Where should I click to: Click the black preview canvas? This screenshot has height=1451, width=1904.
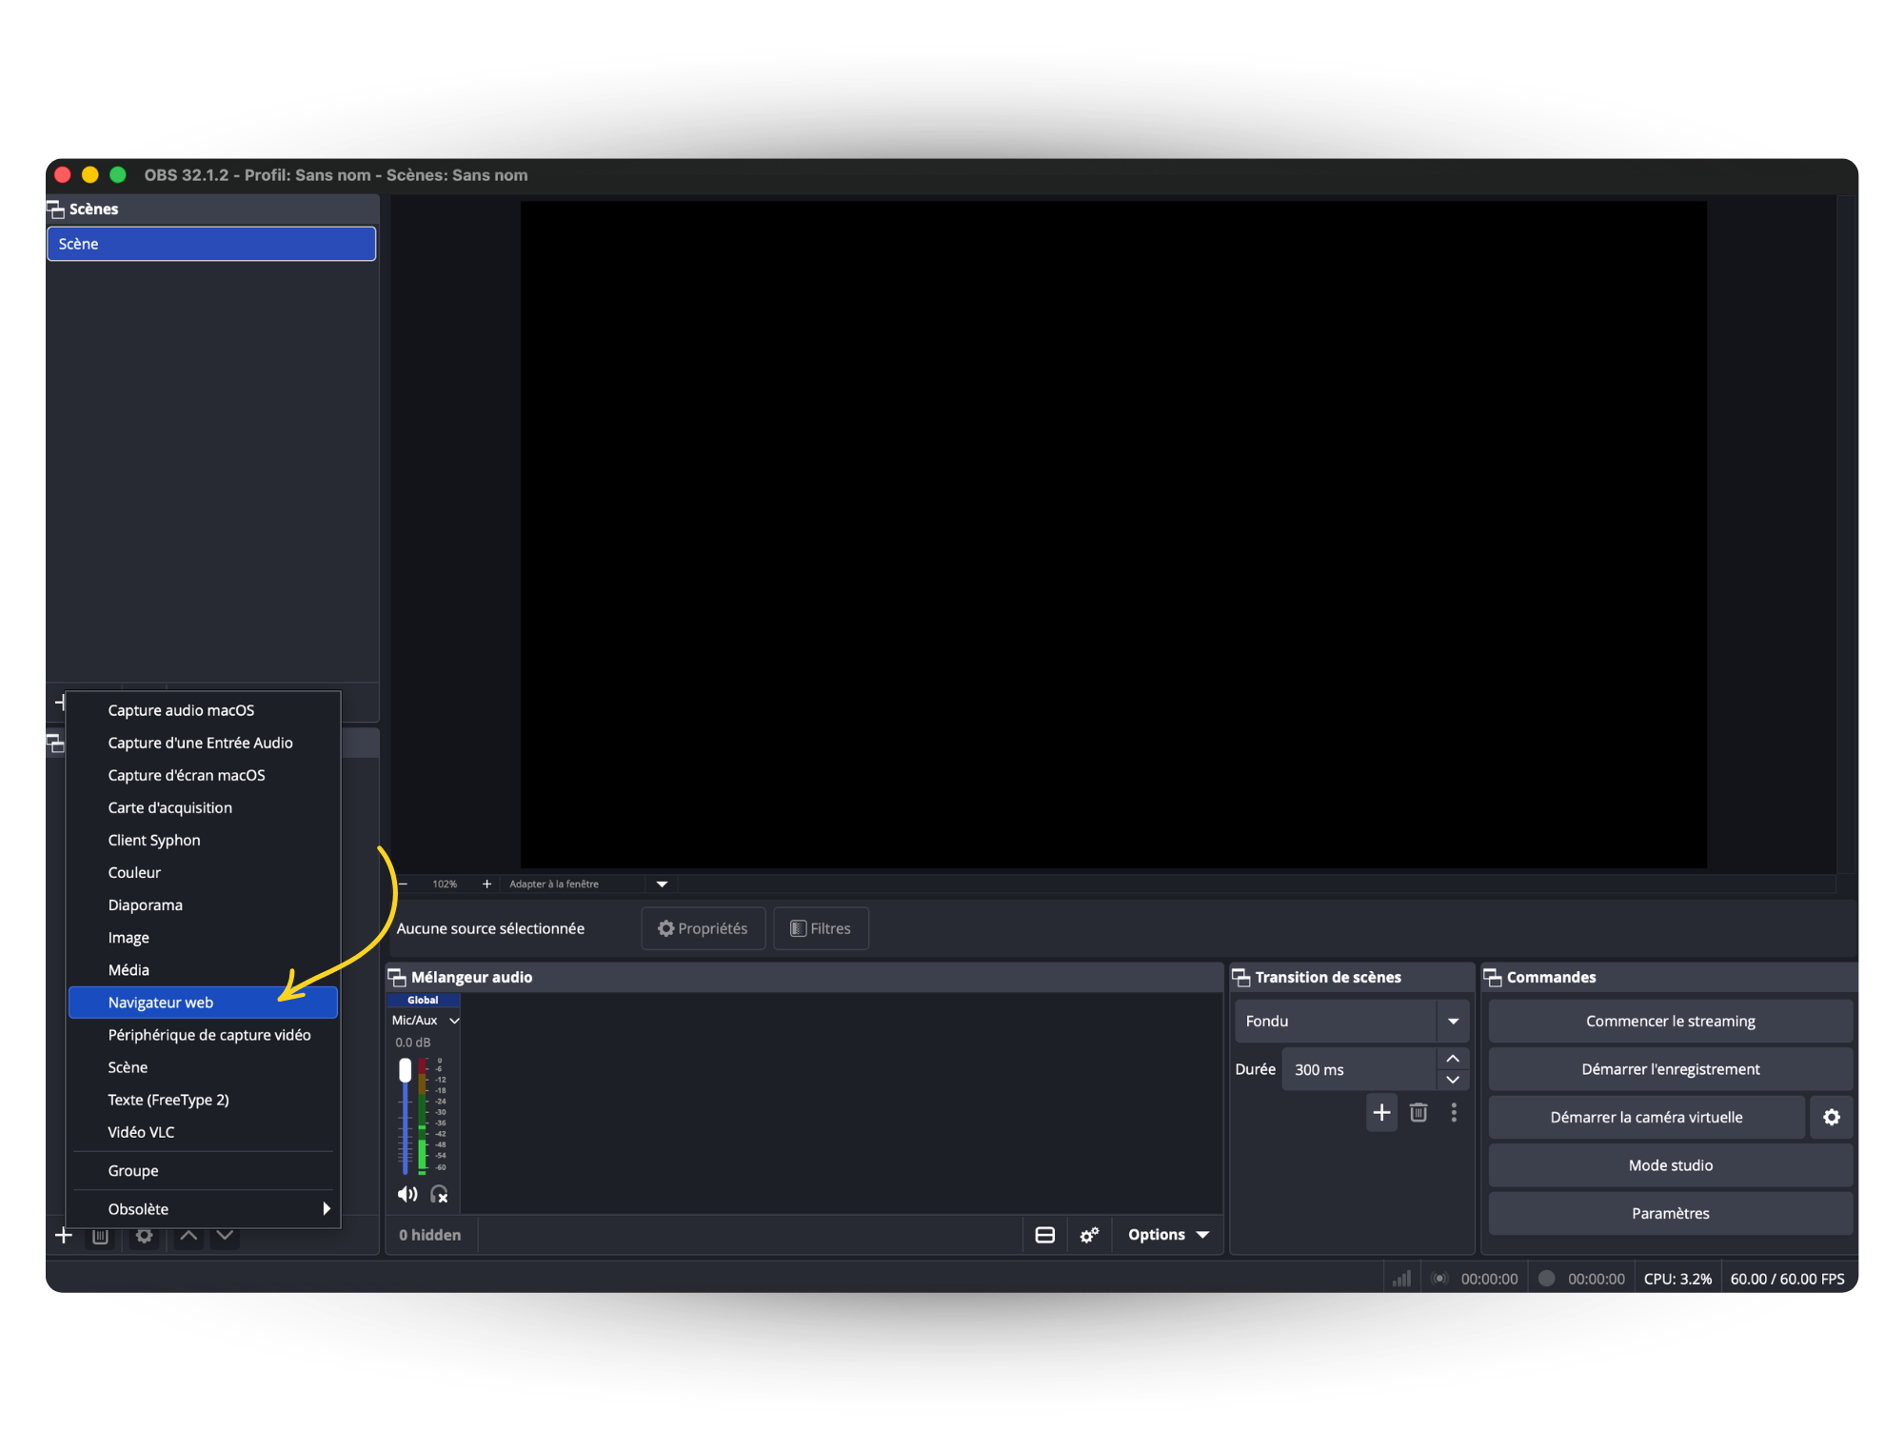click(1113, 534)
